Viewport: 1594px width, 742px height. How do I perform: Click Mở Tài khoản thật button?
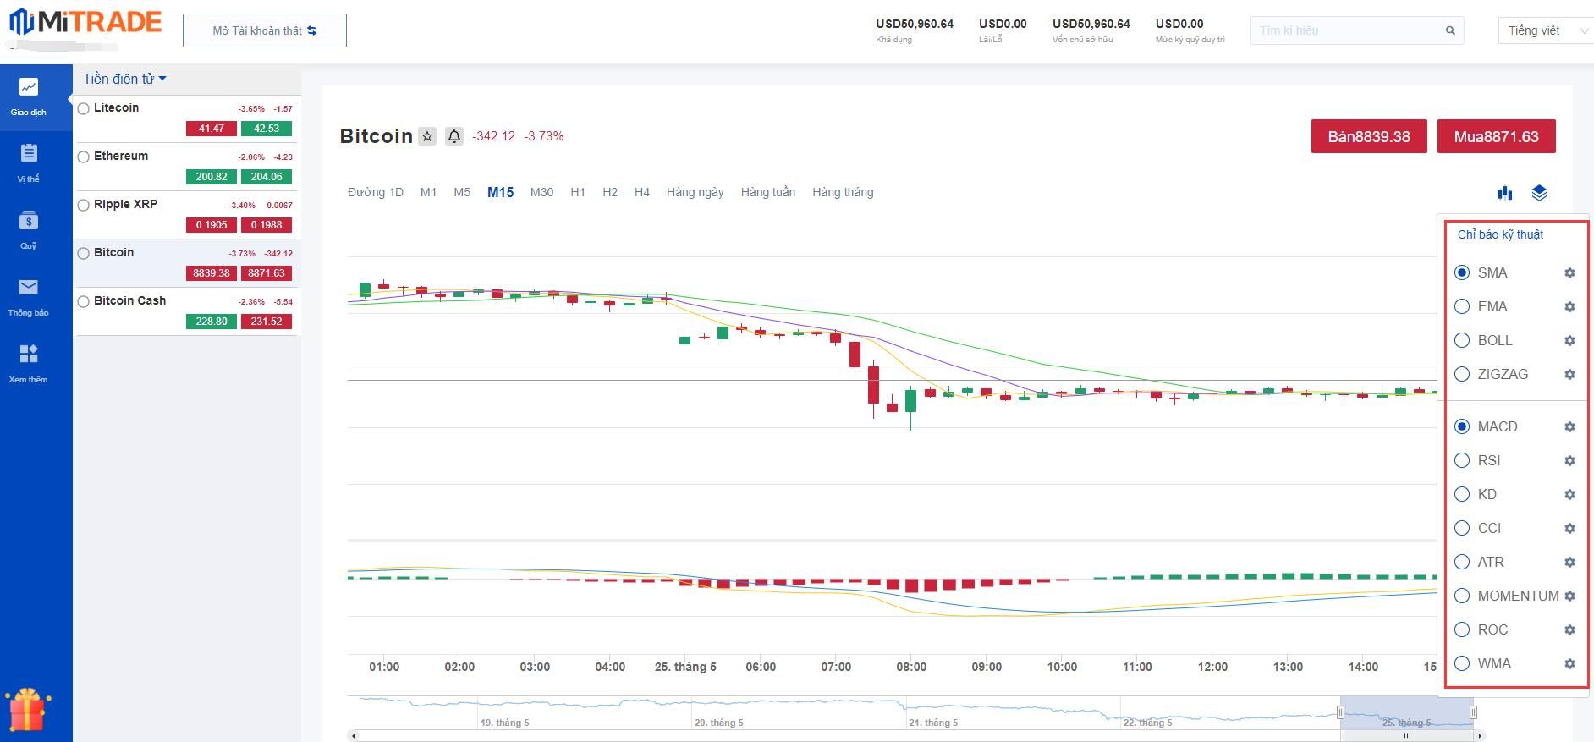265,30
